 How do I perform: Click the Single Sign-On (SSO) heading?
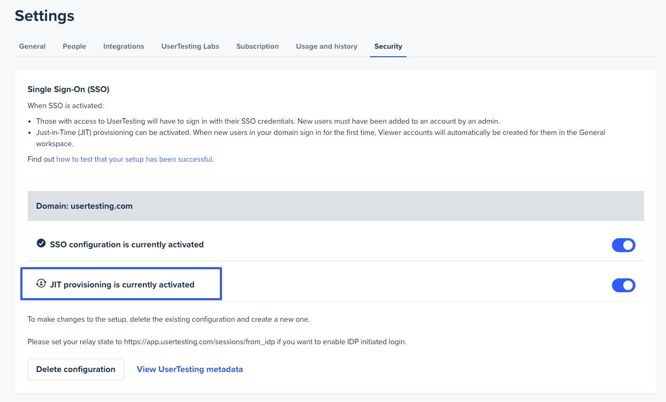(x=68, y=89)
